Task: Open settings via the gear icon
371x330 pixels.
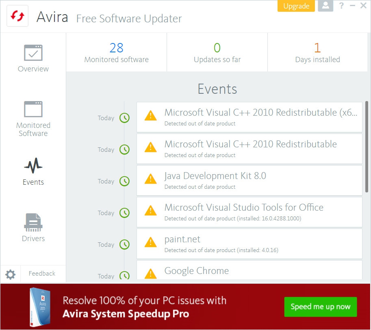Action: (x=11, y=274)
